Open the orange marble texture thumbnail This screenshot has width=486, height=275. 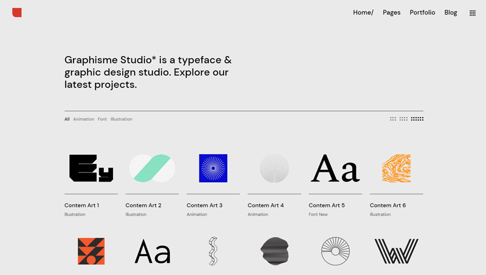(396, 168)
